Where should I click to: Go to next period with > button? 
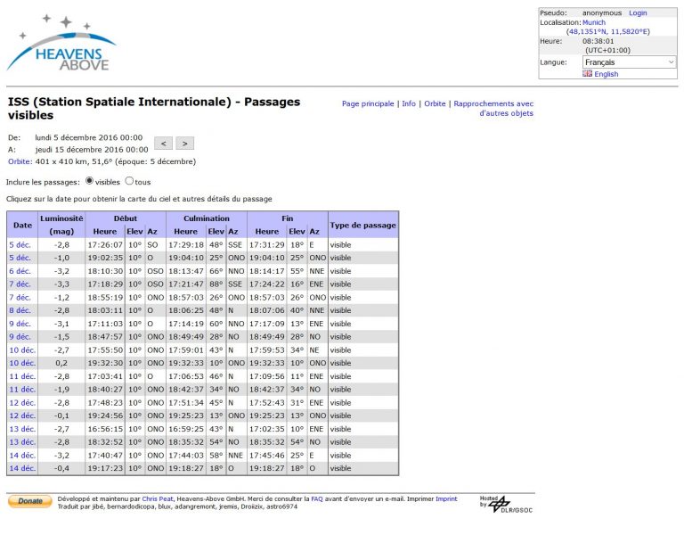(x=185, y=144)
